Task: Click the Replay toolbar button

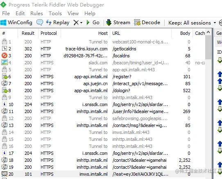Action: (x=58, y=23)
